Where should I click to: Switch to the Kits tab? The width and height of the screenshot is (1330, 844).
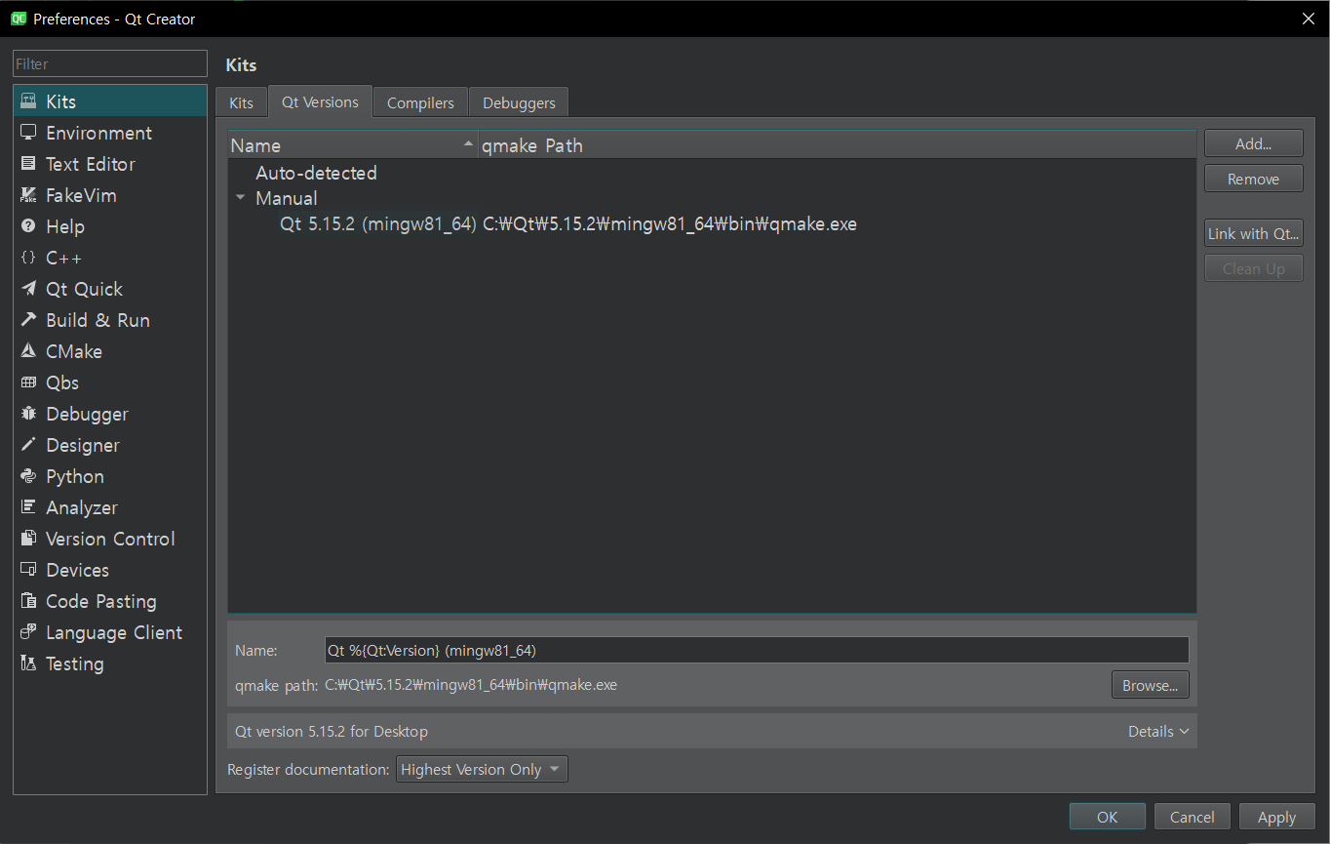tap(241, 102)
